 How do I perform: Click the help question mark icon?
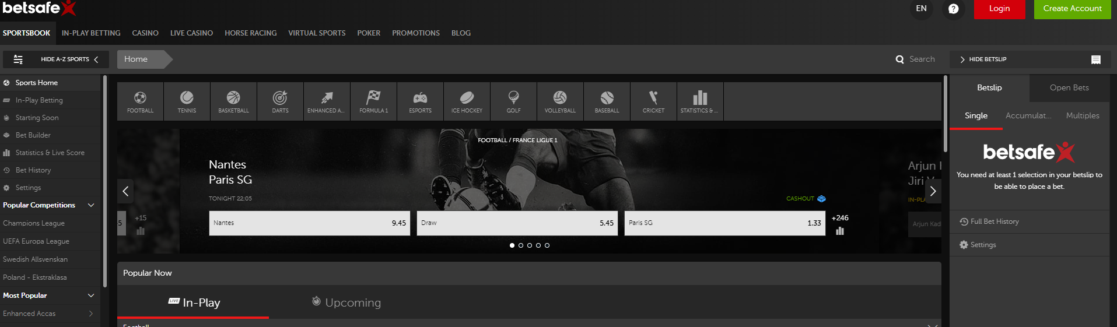(x=953, y=9)
